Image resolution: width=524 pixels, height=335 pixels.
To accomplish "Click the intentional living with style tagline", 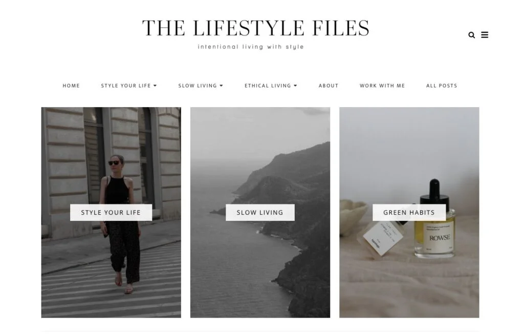I will tap(251, 47).
